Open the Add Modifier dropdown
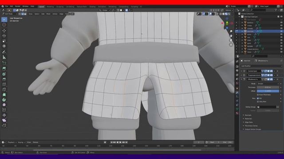The image size is (284, 159). point(261,66)
